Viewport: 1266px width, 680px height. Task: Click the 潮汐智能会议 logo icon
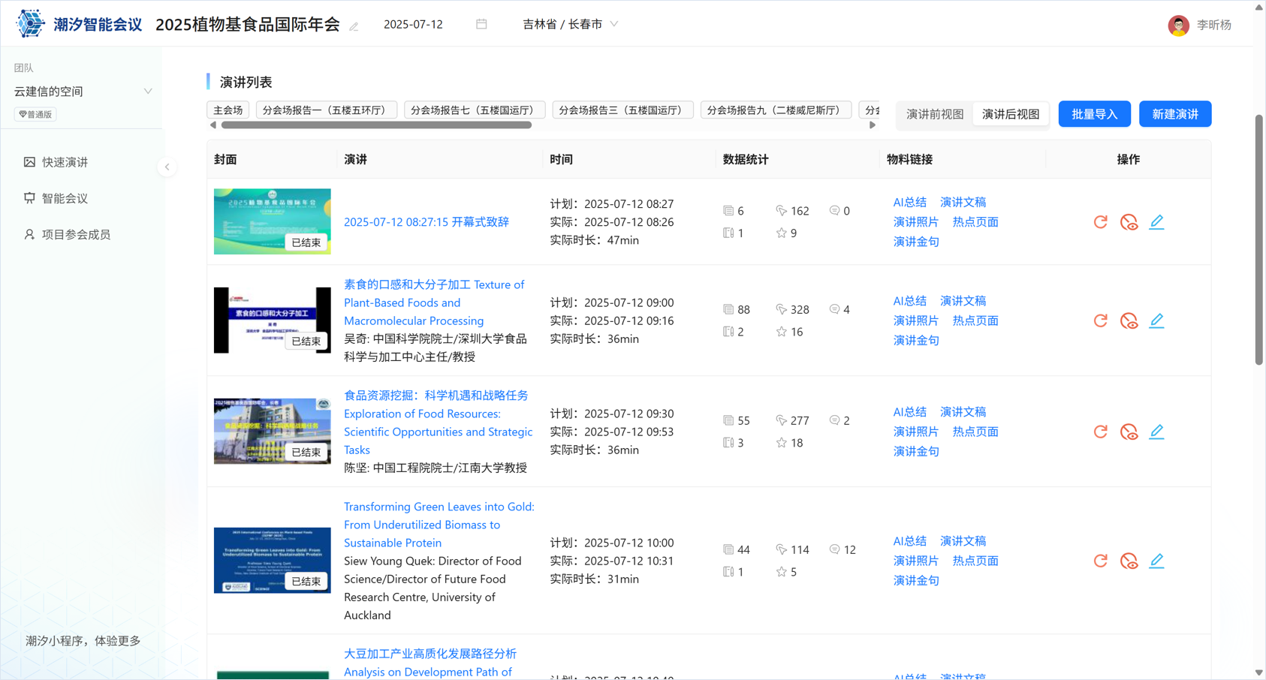30,23
